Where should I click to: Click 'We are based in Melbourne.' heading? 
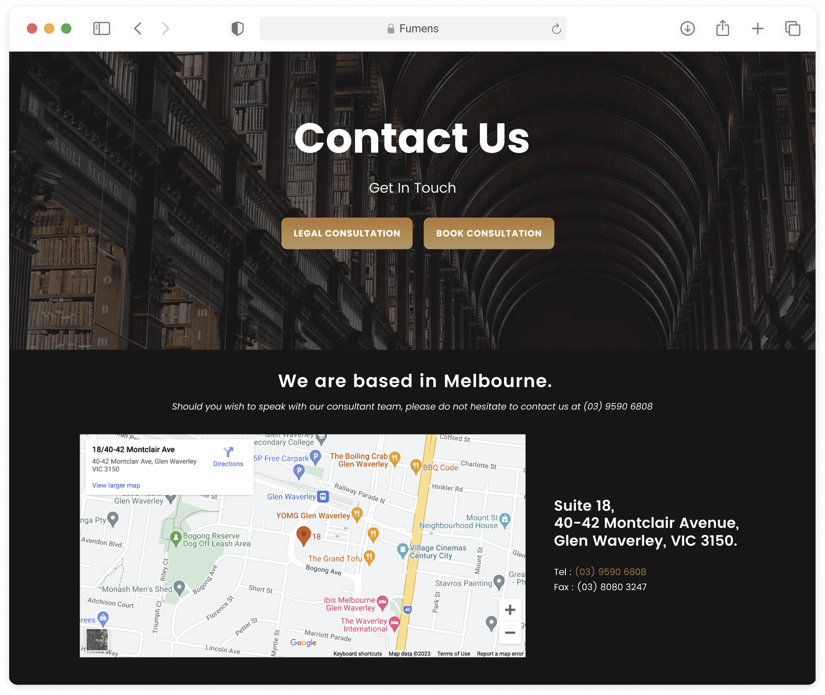(x=415, y=381)
